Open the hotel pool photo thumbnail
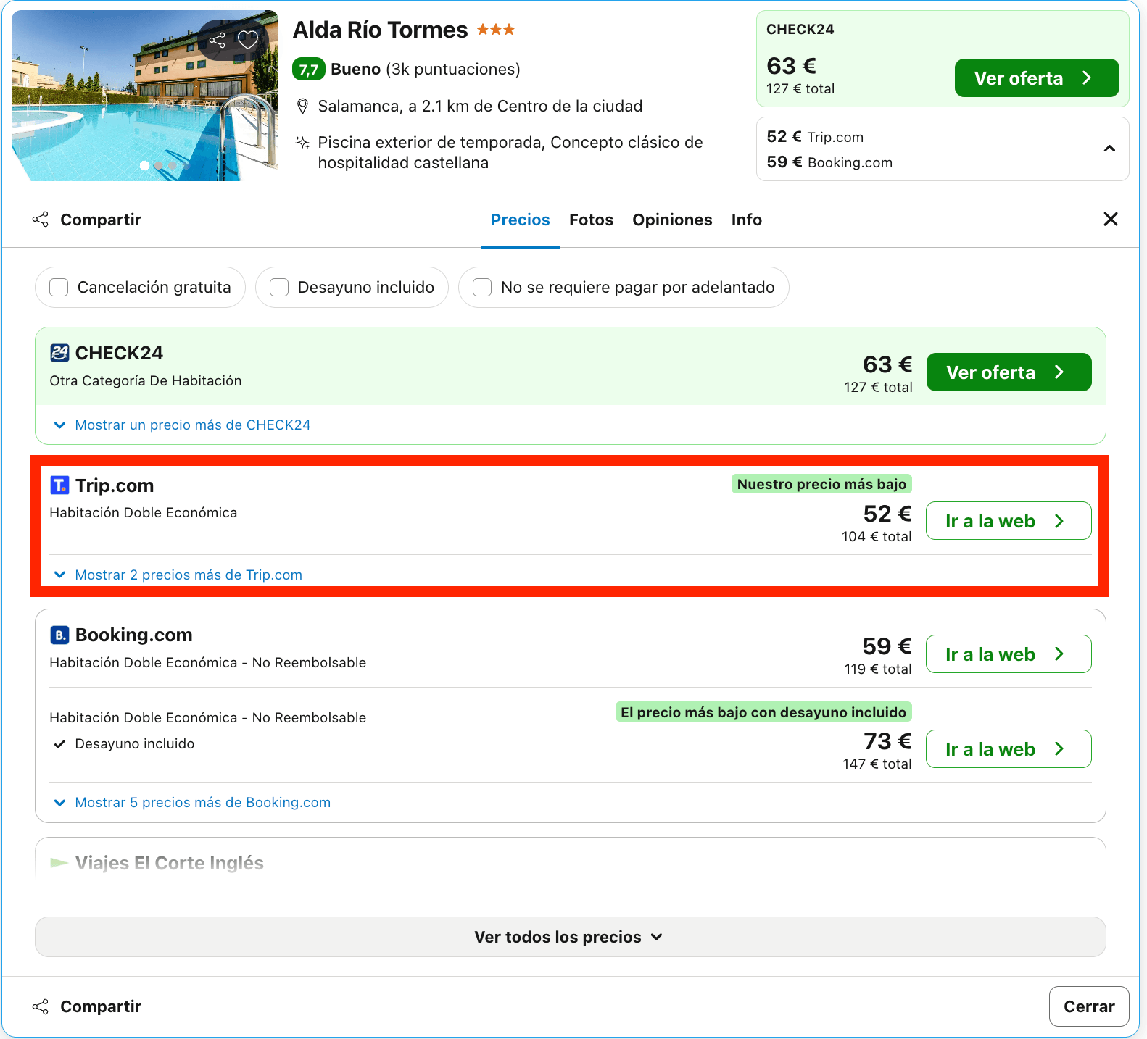This screenshot has width=1147, height=1039. 145,96
